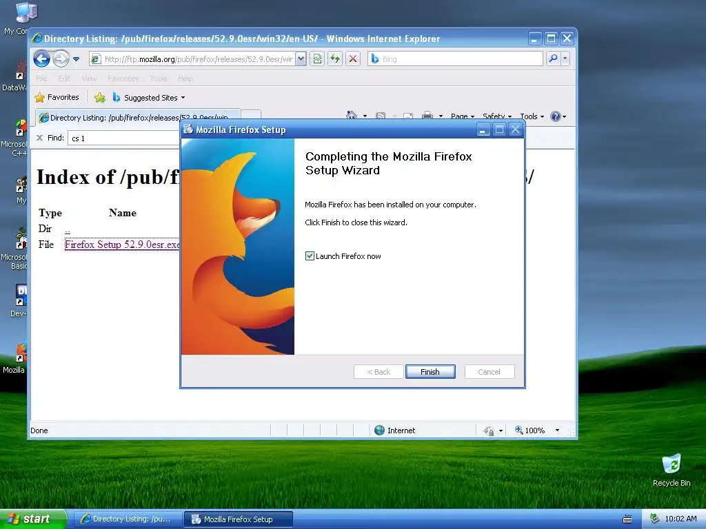Click the Name column header text
Viewport: 706px width, 529px height.
(123, 213)
